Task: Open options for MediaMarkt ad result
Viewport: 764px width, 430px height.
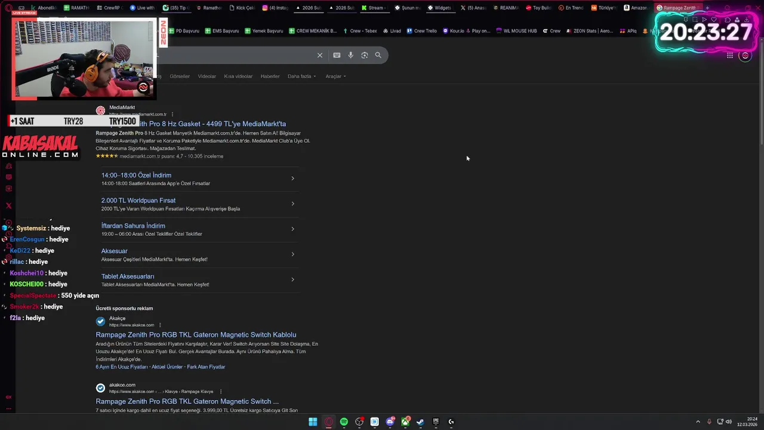Action: [172, 114]
